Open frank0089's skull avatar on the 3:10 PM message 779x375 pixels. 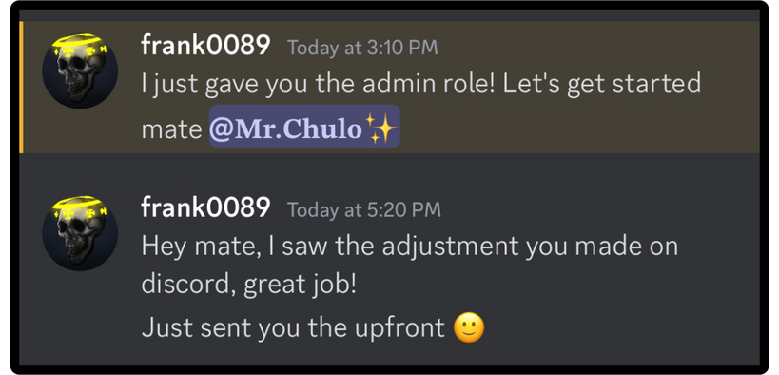point(80,70)
